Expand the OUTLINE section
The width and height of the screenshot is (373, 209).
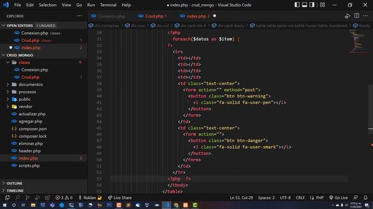click(x=3, y=183)
